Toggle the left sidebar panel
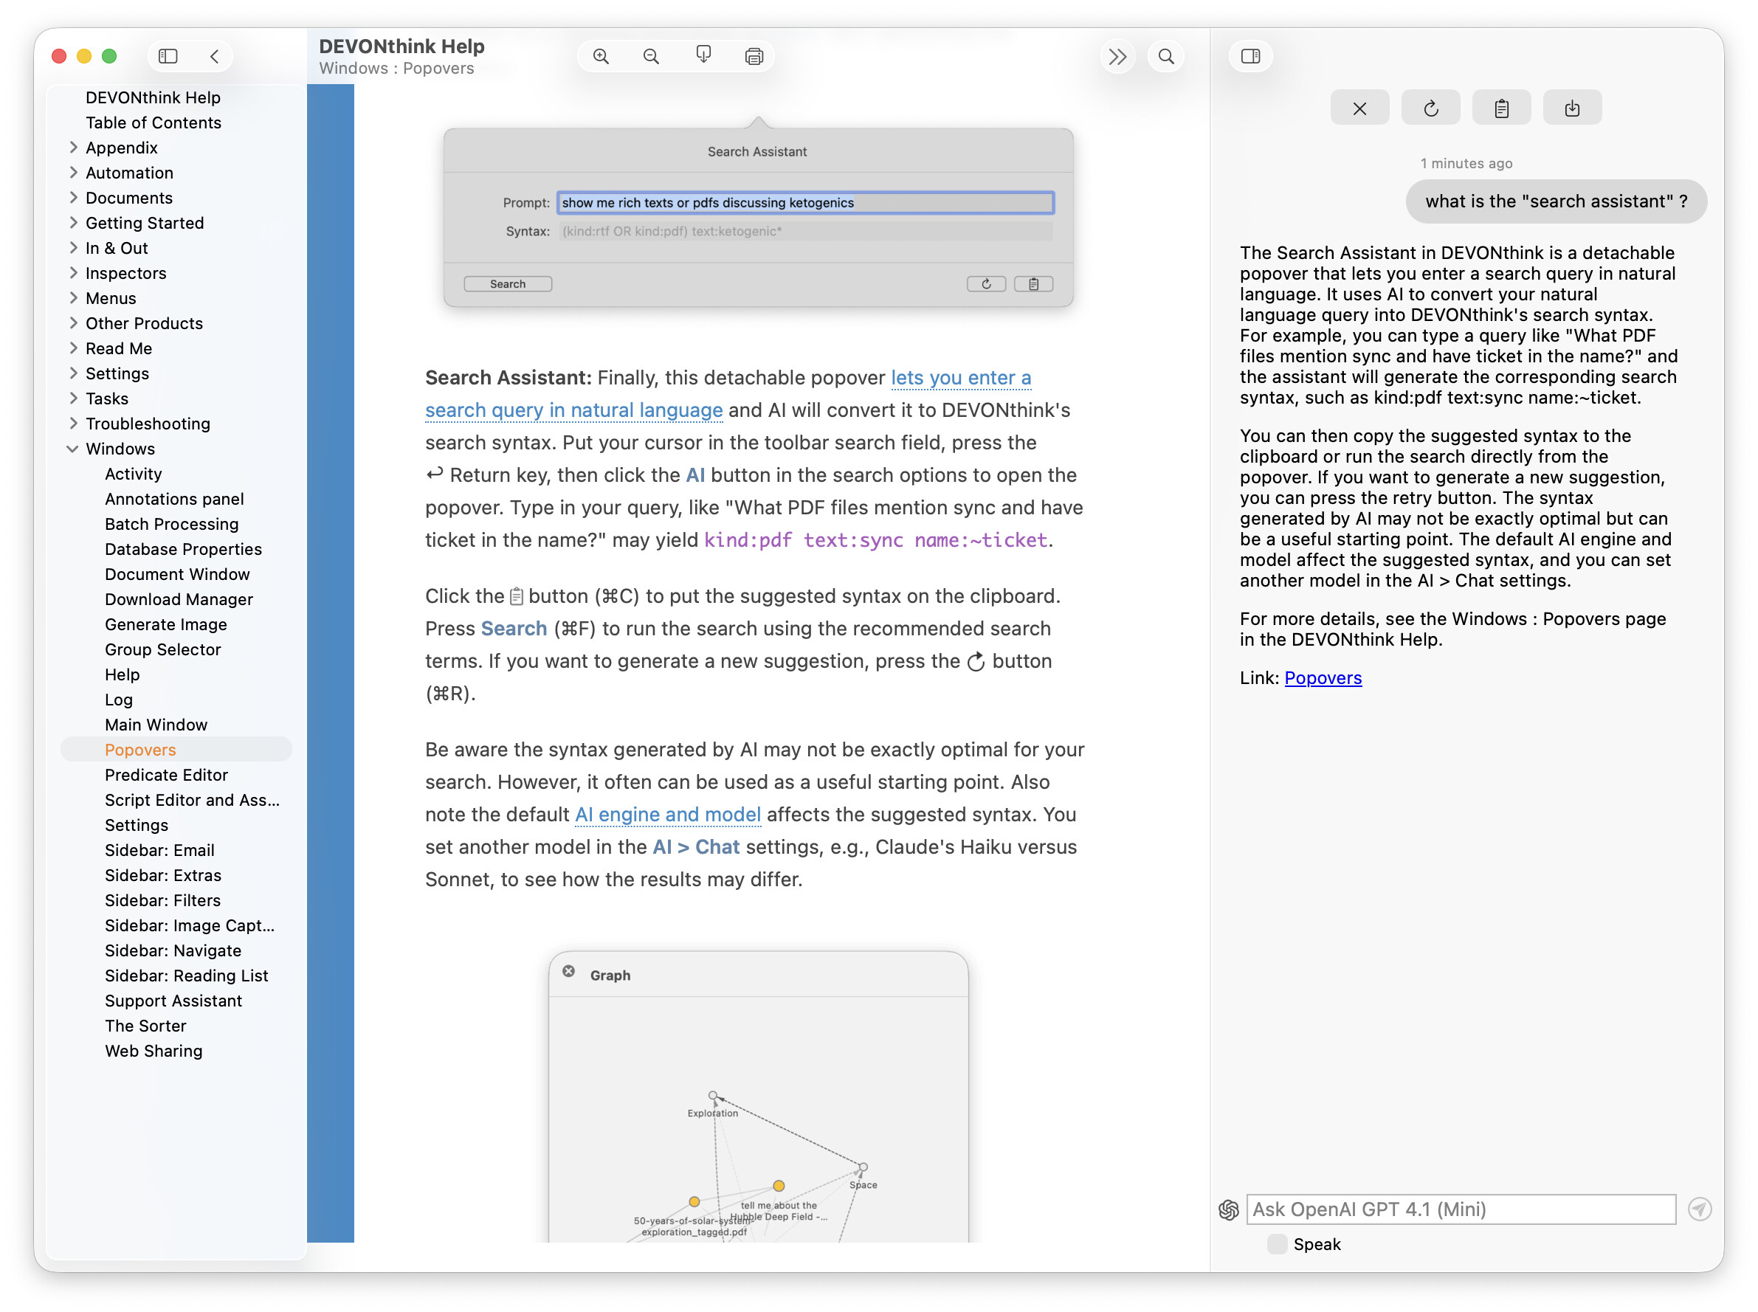The image size is (1758, 1312). click(168, 56)
